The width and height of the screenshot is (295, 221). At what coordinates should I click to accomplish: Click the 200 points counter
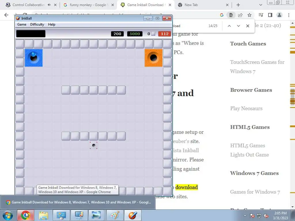click(x=117, y=34)
